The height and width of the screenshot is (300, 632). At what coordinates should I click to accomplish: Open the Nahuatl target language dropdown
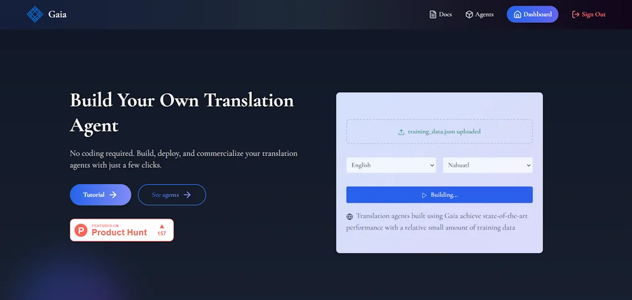[488, 165]
